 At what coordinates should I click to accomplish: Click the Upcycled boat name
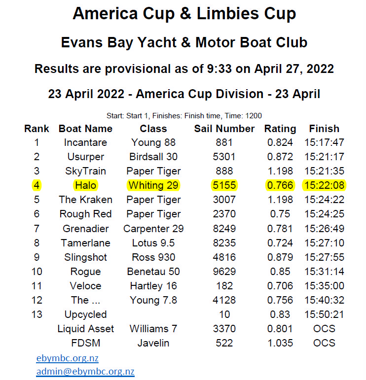tap(85, 314)
